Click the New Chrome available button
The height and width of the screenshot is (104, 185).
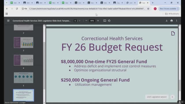[x=169, y=9]
